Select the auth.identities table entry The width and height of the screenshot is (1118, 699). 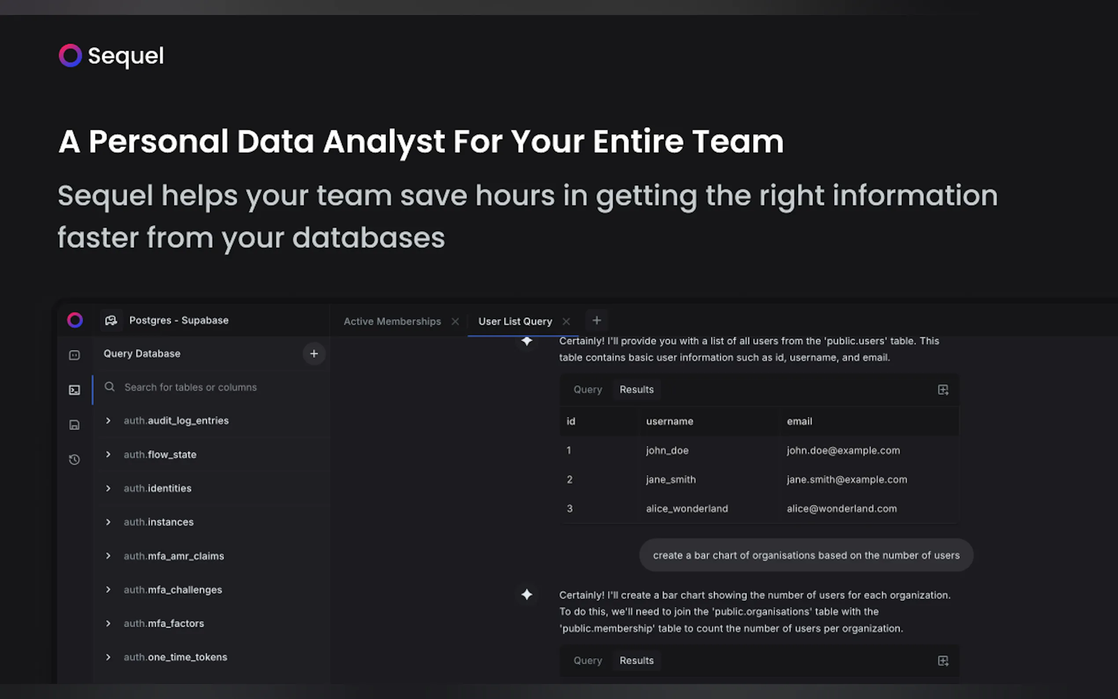158,488
